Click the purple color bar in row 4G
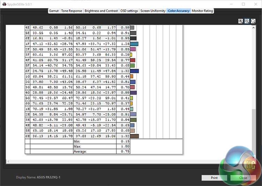The width and height of the screenshot is (262, 186). [x=133, y=93]
